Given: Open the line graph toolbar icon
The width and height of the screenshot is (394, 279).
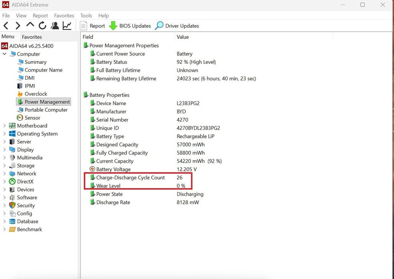Looking at the screenshot, I should [x=67, y=26].
